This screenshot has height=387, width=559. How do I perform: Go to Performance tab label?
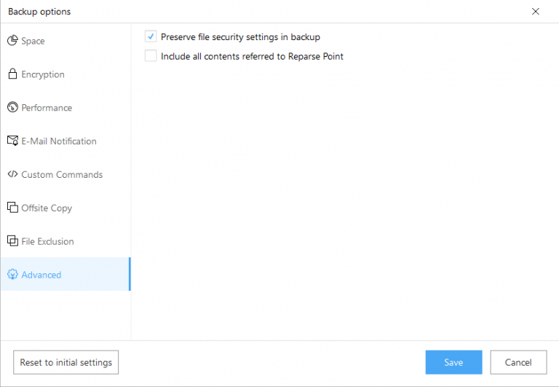[47, 108]
